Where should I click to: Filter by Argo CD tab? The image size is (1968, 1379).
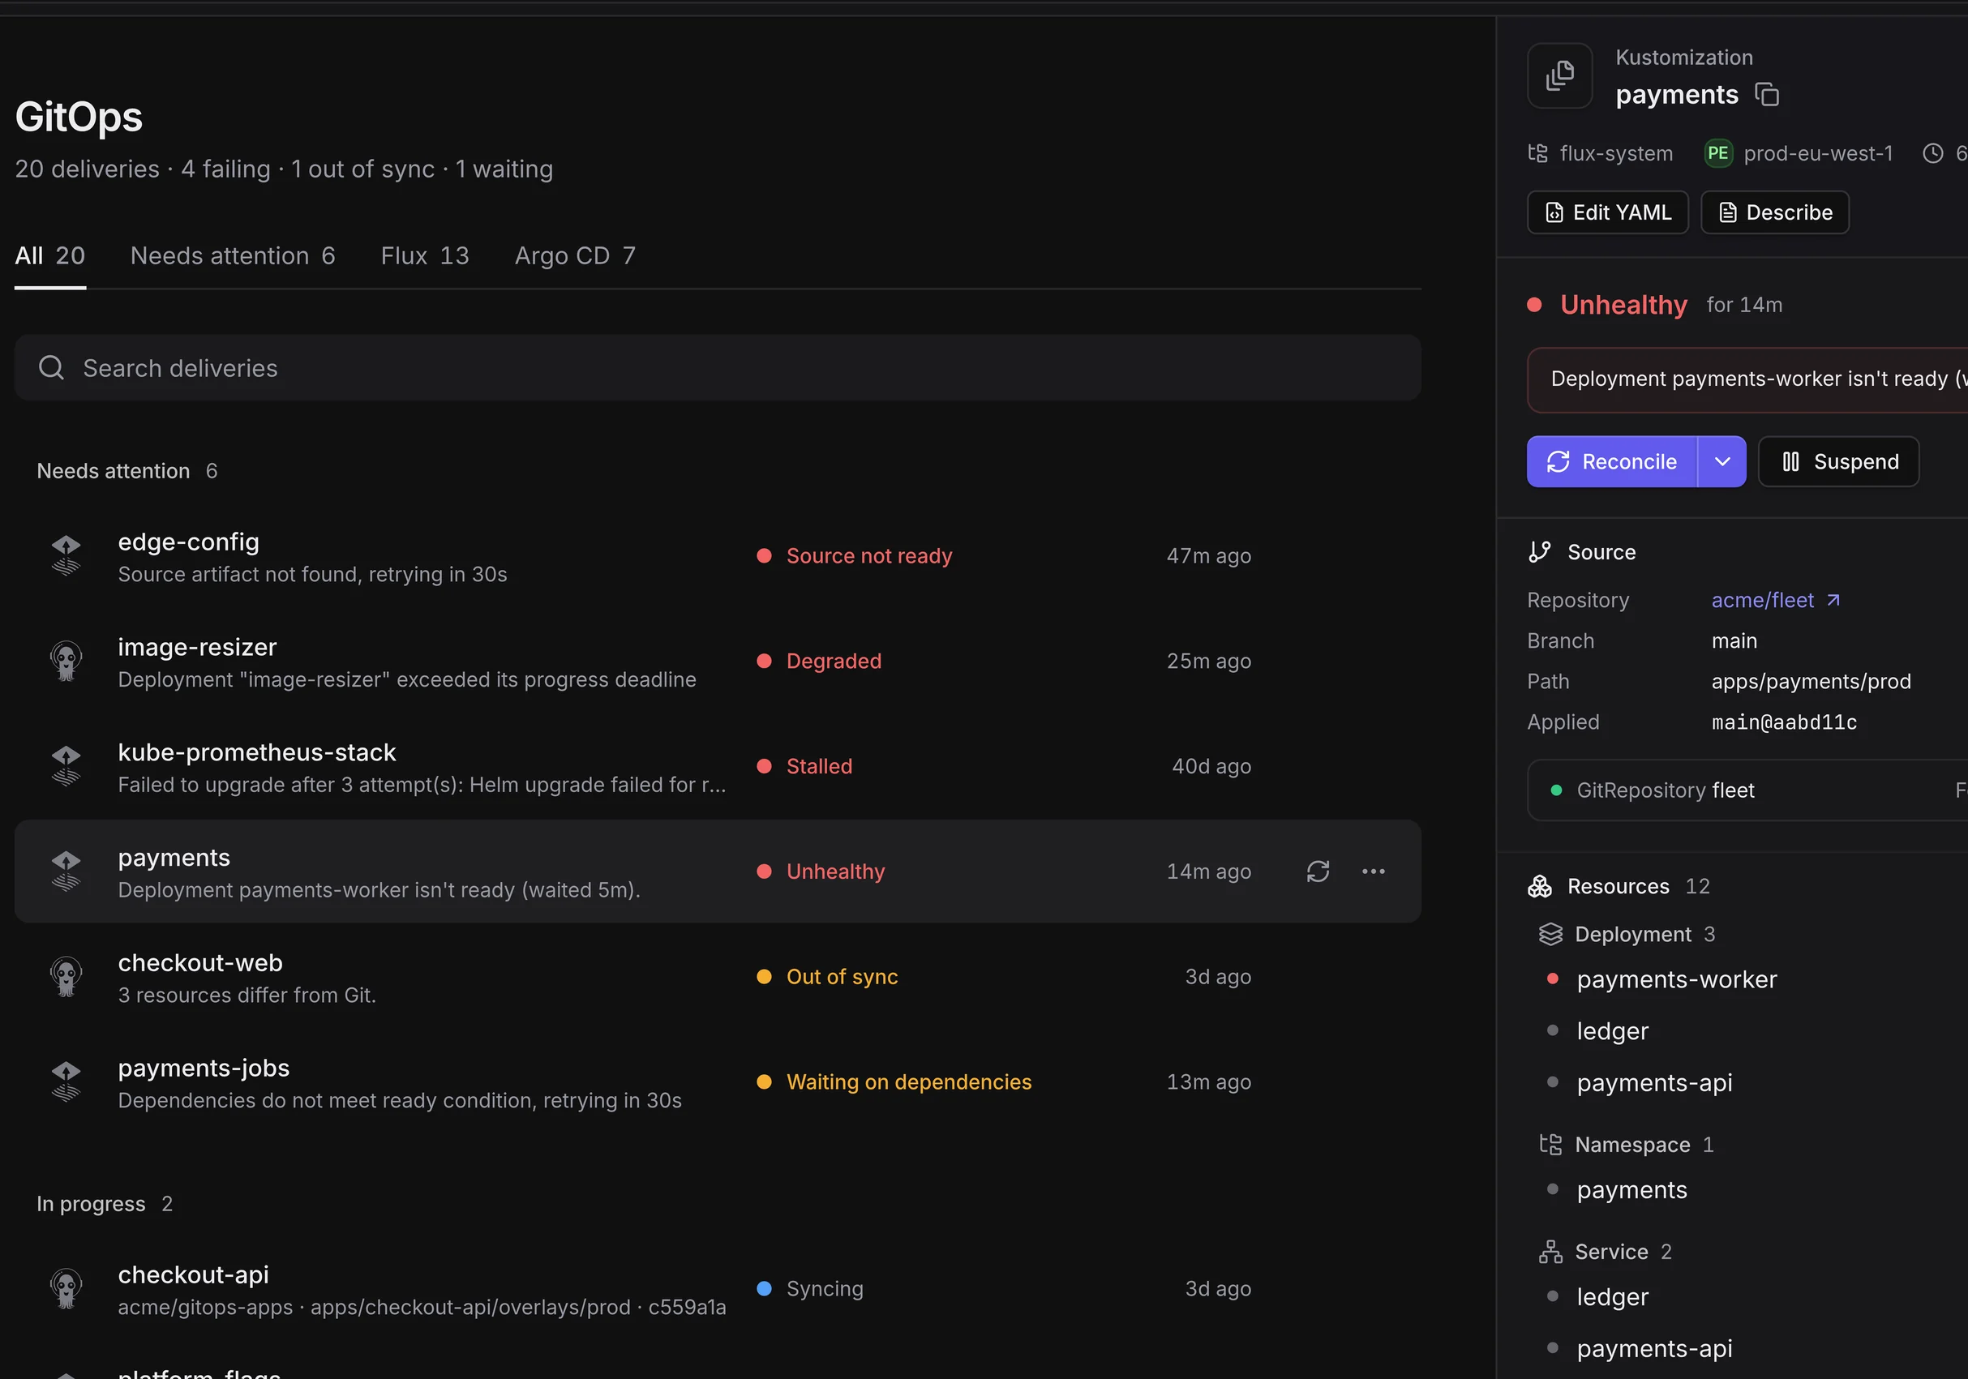575,255
